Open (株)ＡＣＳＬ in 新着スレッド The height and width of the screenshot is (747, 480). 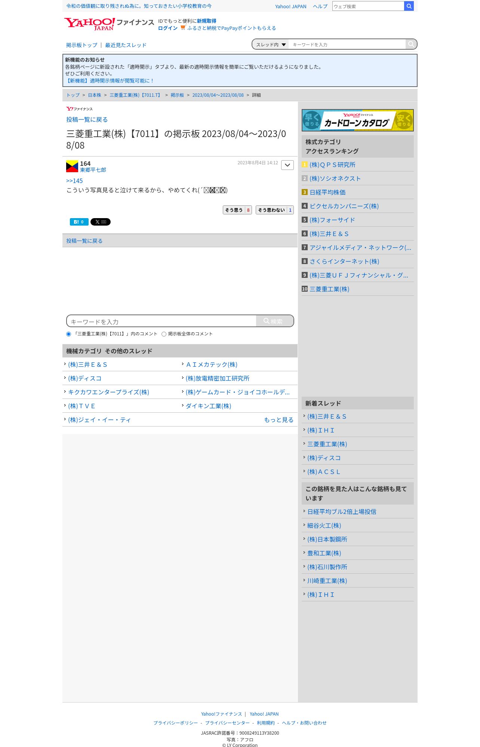tap(324, 472)
